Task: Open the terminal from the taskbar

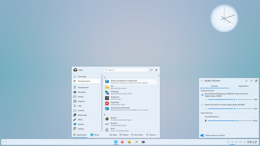Action: tap(143, 142)
